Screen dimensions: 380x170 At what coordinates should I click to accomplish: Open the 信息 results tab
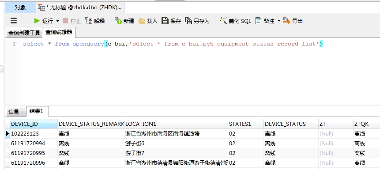coord(15,112)
